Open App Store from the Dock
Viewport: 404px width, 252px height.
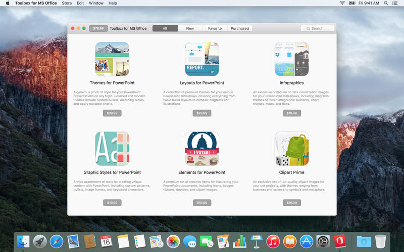coord(307,242)
